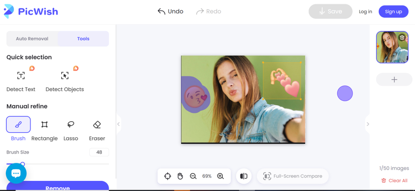Select the Tools tab

[83, 39]
